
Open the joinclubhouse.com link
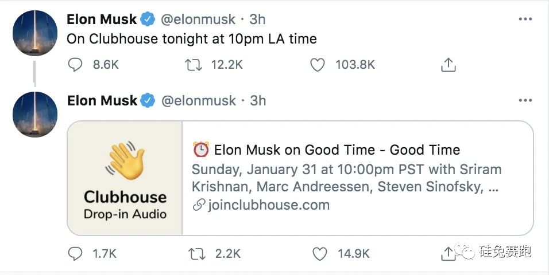pyautogui.click(x=268, y=205)
